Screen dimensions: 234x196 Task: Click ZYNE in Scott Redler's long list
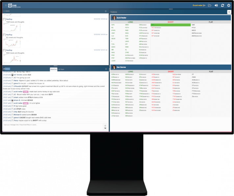pyautogui.click(x=127, y=52)
